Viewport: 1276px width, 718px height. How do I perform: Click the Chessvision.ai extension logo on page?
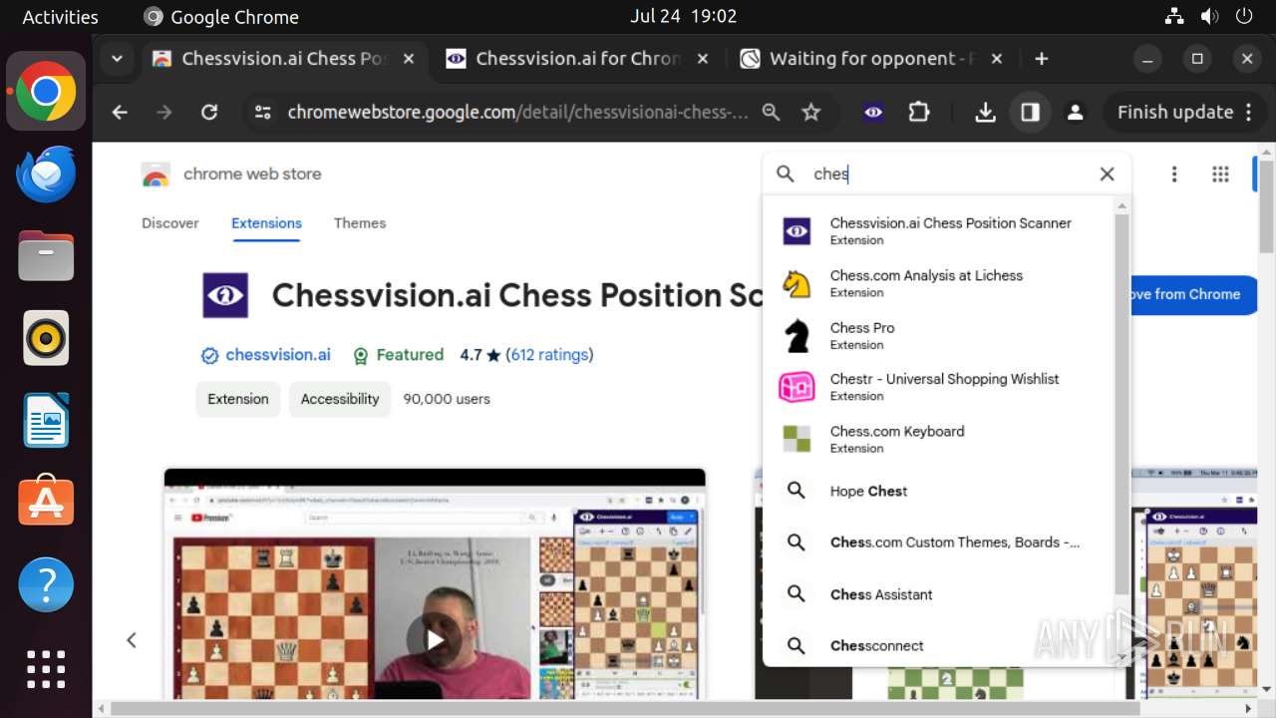pos(225,295)
